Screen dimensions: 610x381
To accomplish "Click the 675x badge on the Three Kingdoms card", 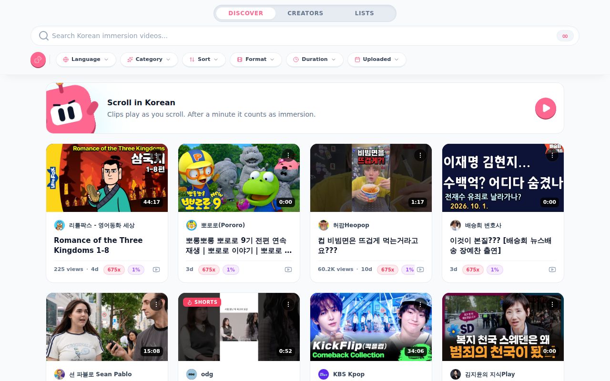I will pos(114,270).
